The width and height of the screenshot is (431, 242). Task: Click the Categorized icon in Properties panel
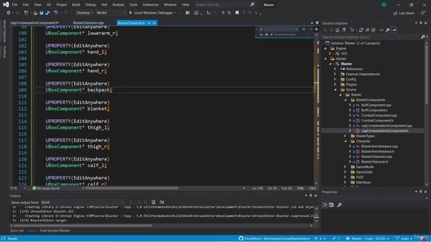coord(325,205)
